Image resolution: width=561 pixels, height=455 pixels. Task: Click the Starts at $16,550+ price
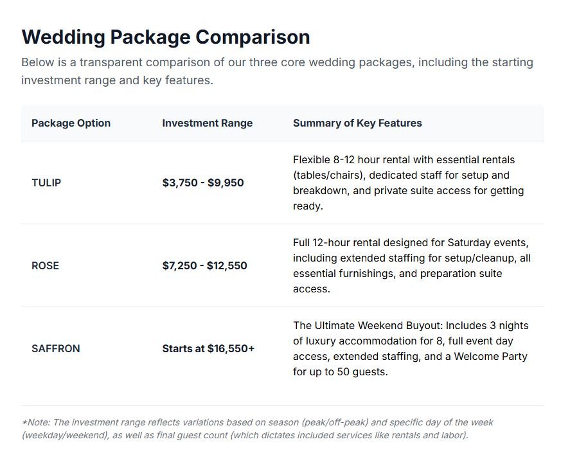[x=208, y=348]
